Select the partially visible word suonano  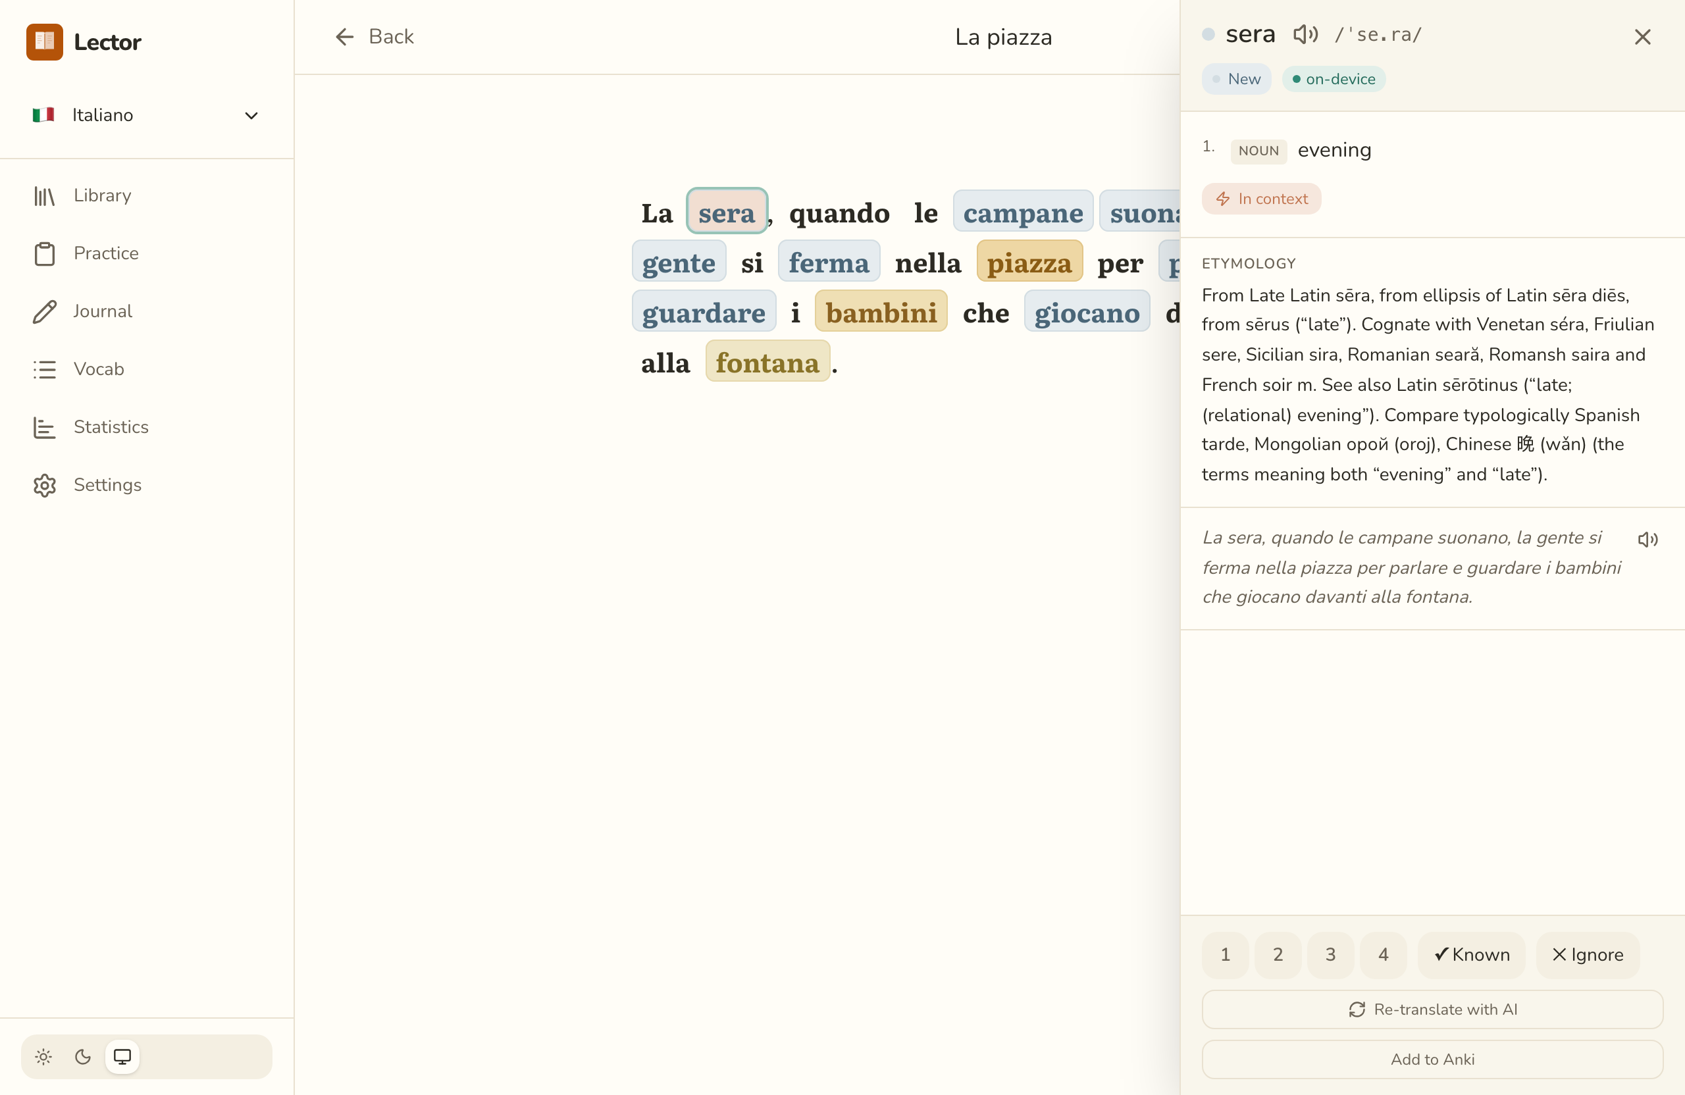[1140, 213]
